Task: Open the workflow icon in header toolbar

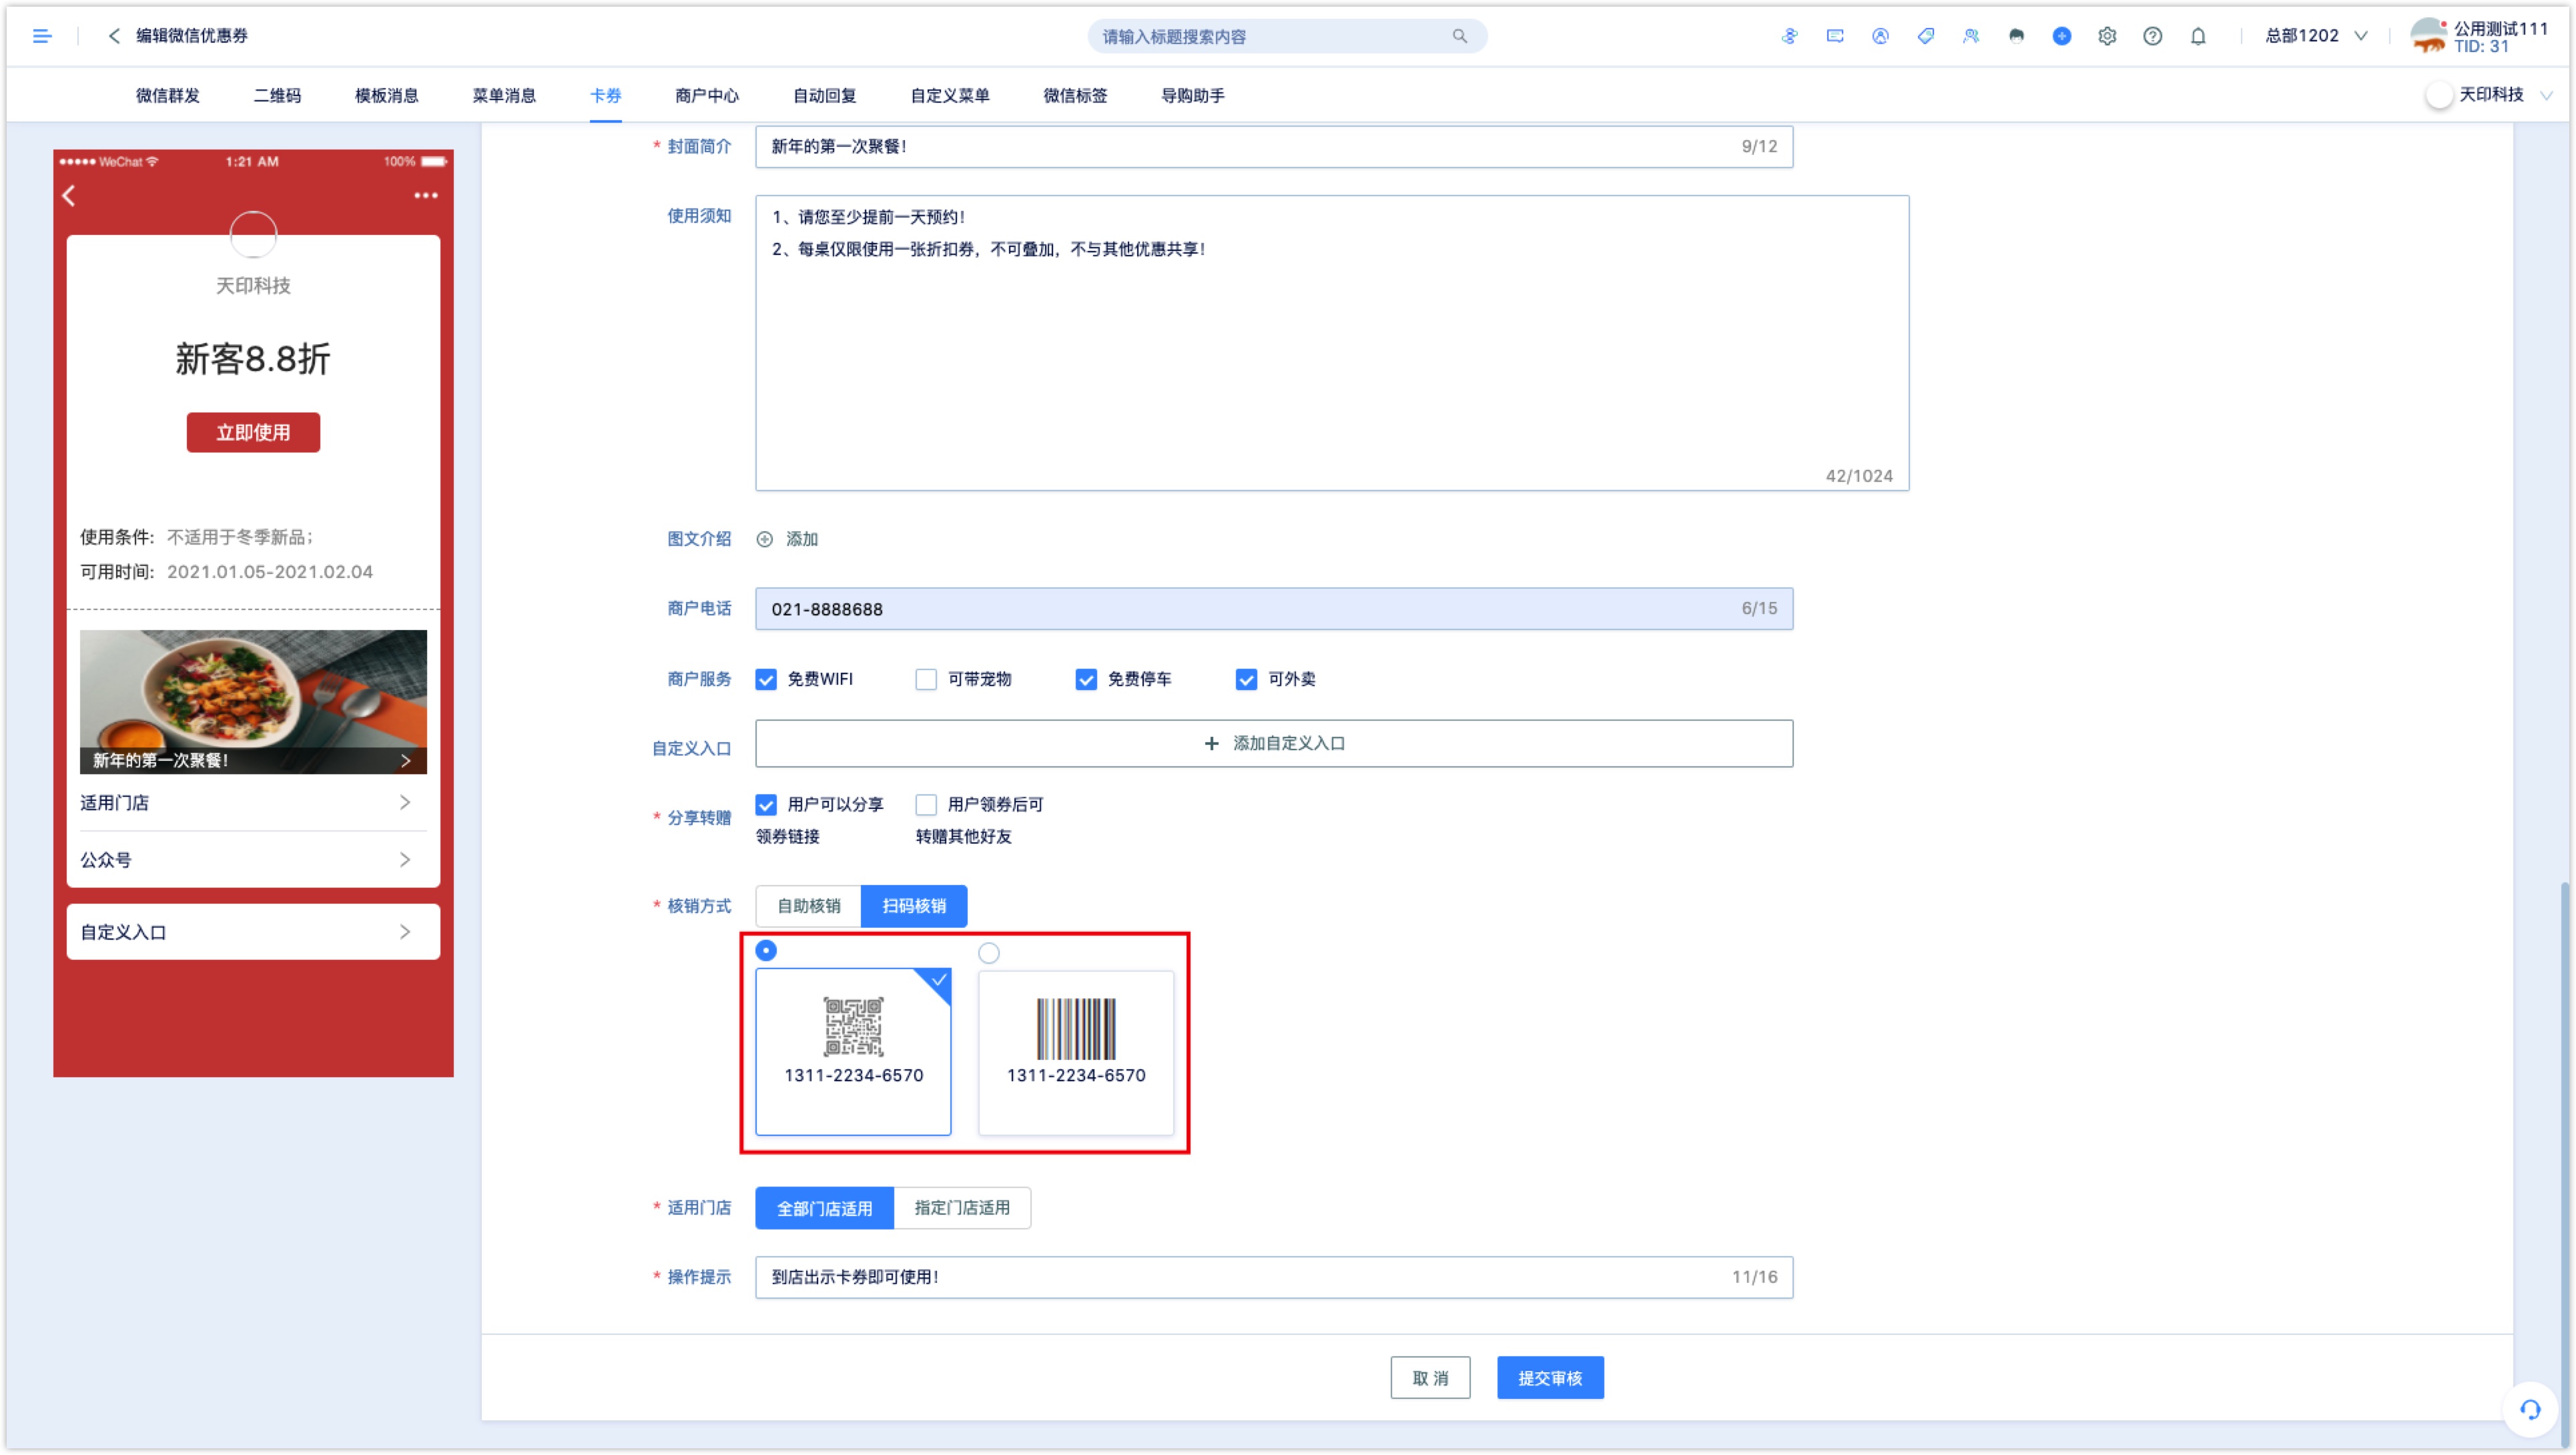Action: coord(1789,36)
